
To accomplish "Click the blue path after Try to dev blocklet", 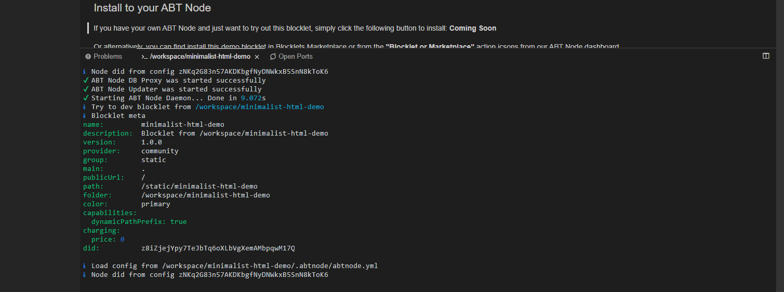I will (x=259, y=107).
